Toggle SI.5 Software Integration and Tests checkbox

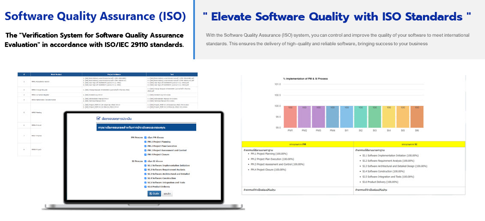pos(145,183)
